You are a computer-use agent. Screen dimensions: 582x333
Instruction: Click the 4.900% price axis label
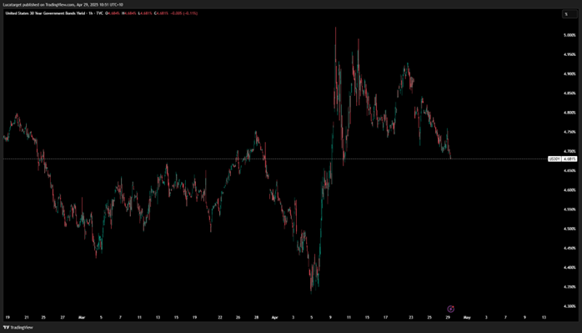tap(569, 73)
